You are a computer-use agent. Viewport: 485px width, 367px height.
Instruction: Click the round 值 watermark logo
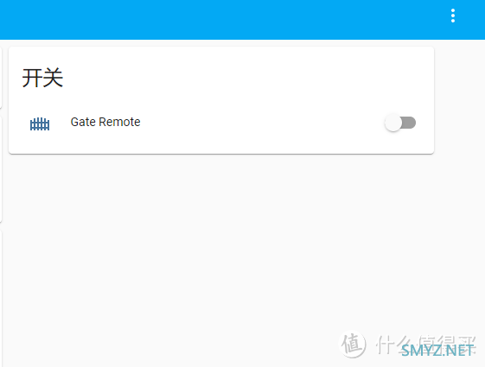coord(353,345)
